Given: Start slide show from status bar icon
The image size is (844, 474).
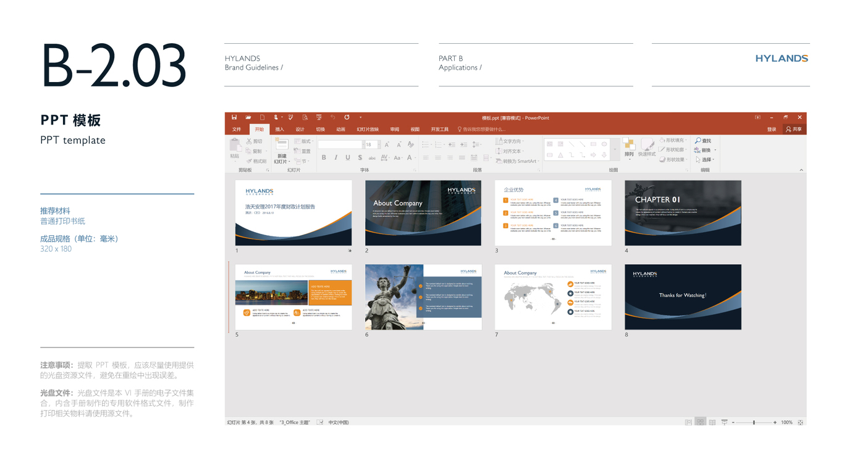Looking at the screenshot, I should click(x=724, y=422).
